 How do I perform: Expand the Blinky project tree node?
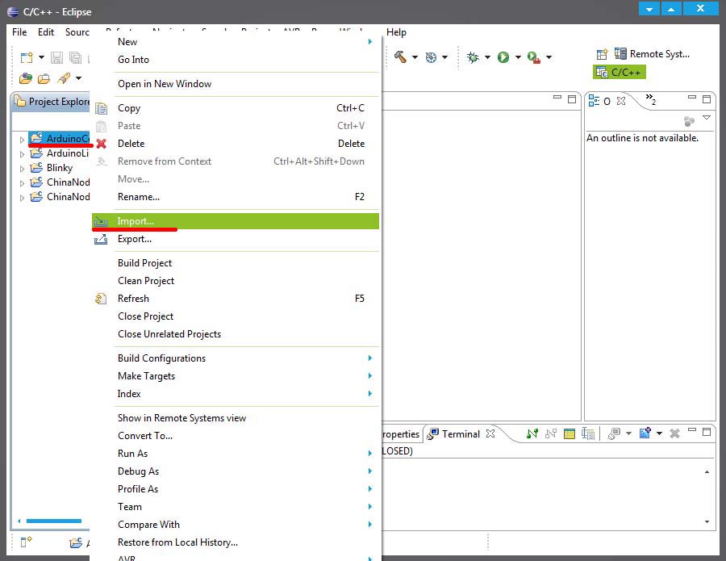[22, 169]
